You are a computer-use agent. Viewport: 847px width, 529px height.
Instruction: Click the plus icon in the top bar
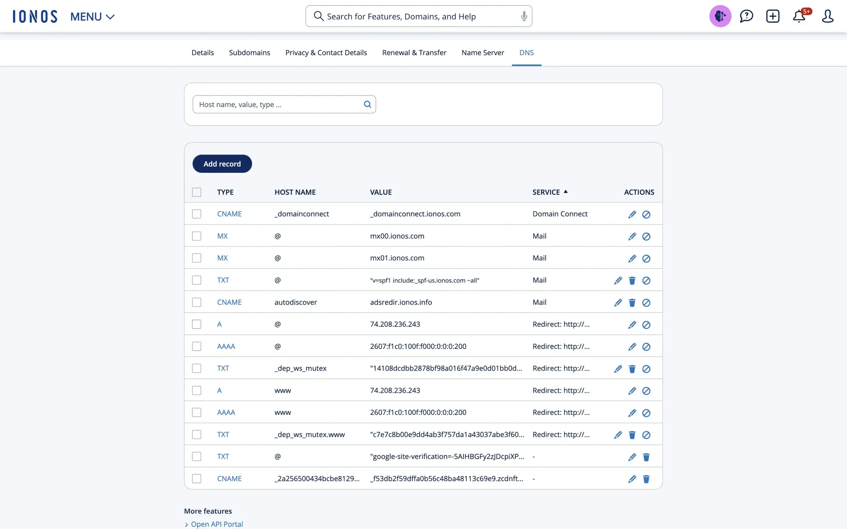click(x=773, y=16)
